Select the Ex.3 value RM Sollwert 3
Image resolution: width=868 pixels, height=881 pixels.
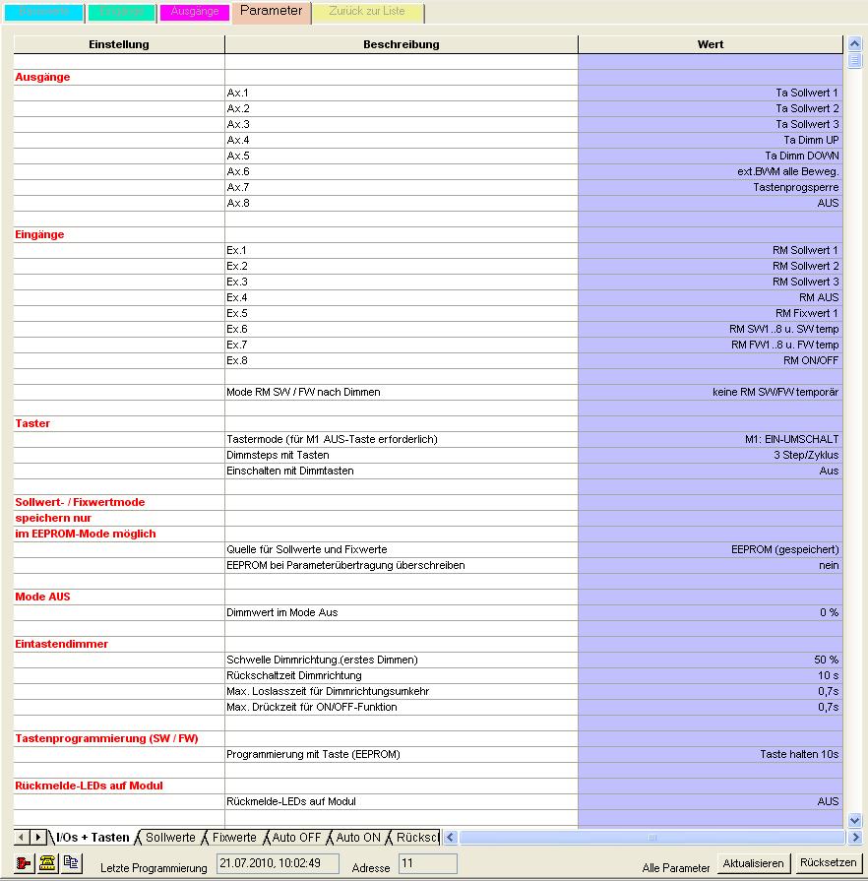[711, 282]
